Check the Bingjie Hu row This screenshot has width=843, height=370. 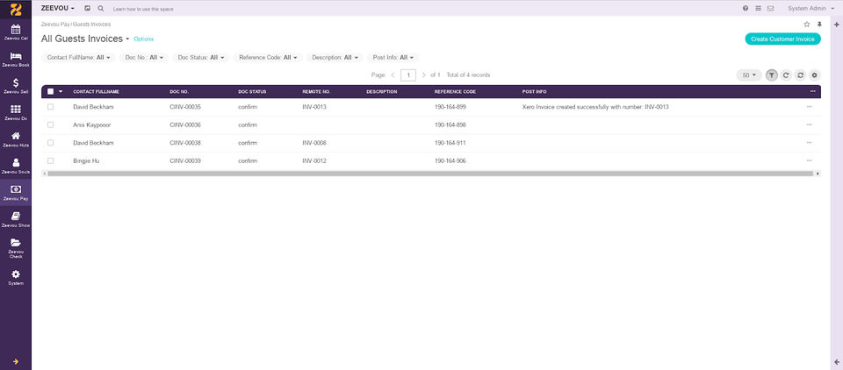point(51,160)
